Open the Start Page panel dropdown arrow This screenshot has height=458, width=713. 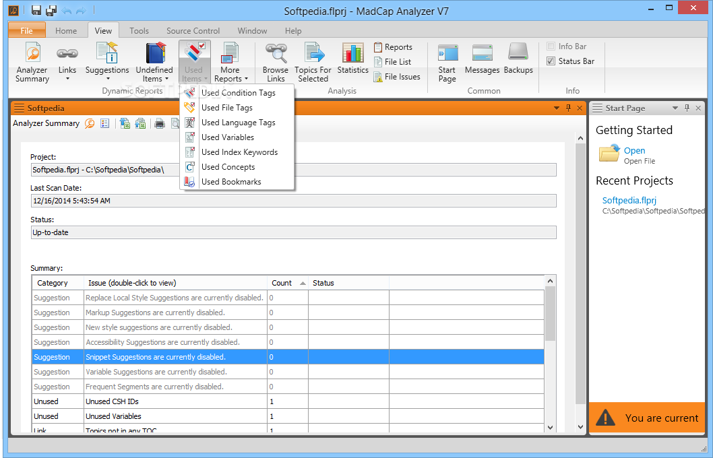click(x=675, y=108)
